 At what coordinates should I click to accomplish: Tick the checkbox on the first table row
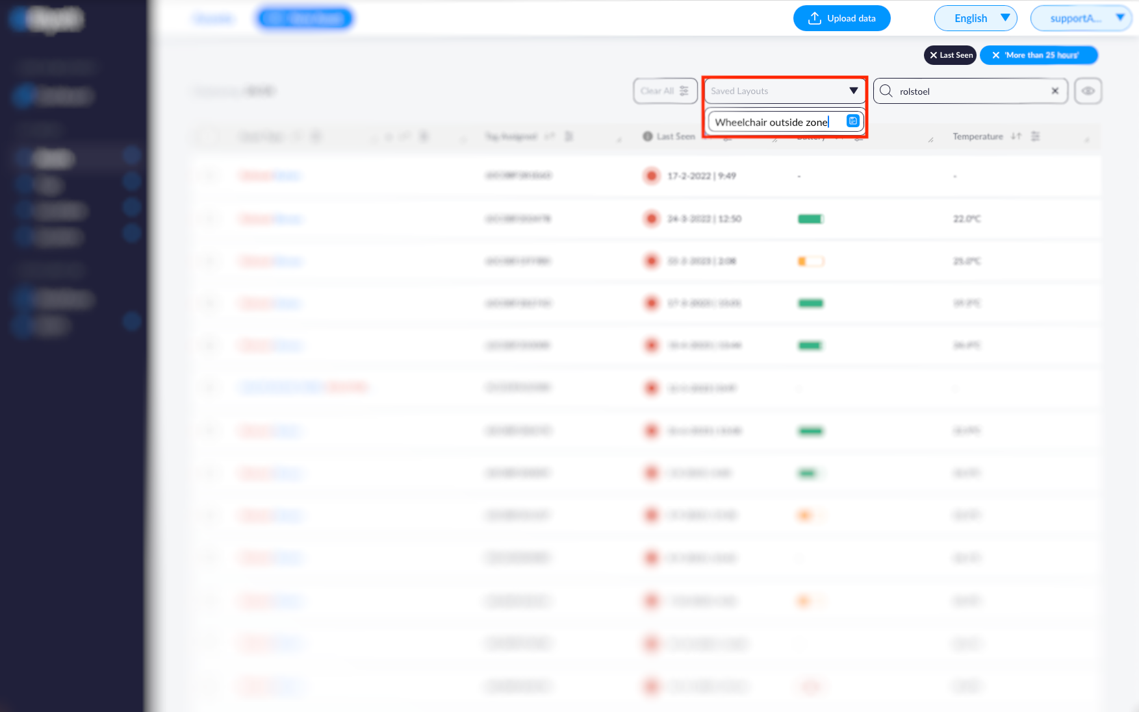click(x=209, y=176)
